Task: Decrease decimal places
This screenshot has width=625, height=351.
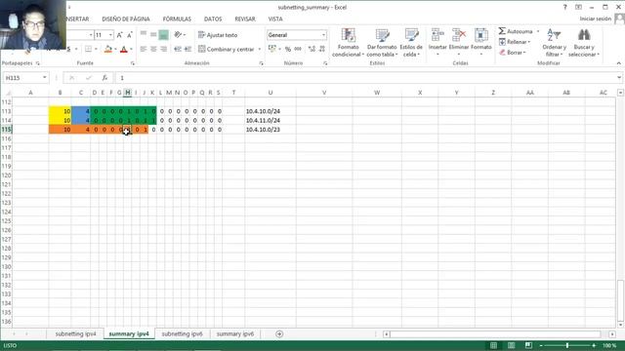Action: tap(322, 49)
